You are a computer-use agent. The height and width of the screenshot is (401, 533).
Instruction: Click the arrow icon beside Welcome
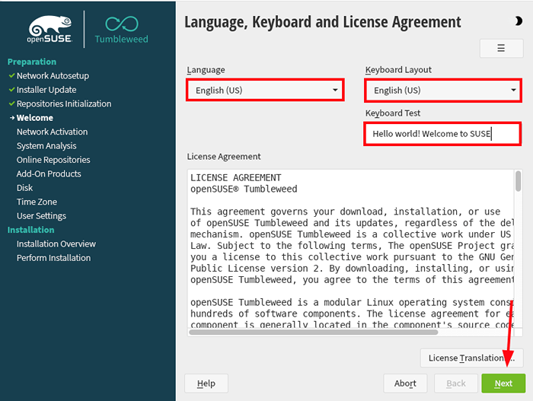[x=12, y=118]
